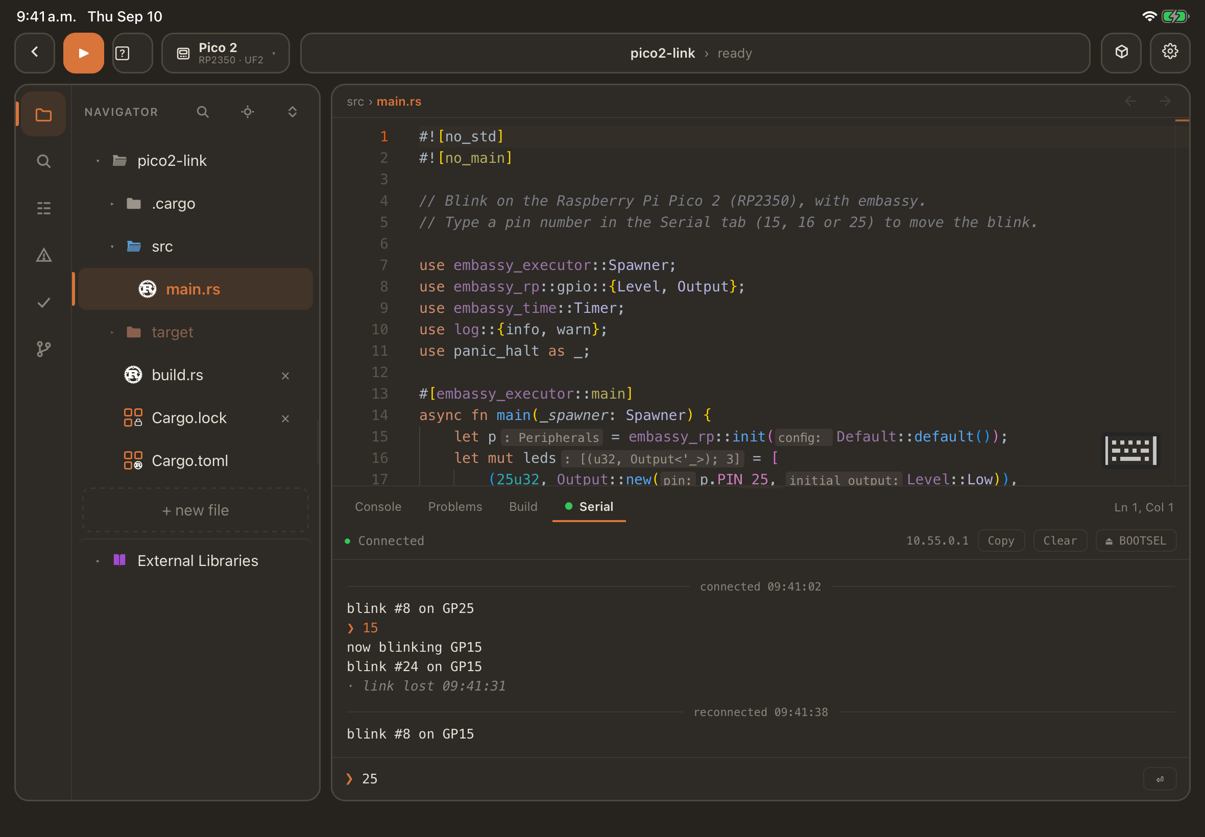The height and width of the screenshot is (837, 1205).
Task: Click the locate current file crosshair icon
Action: (x=248, y=112)
